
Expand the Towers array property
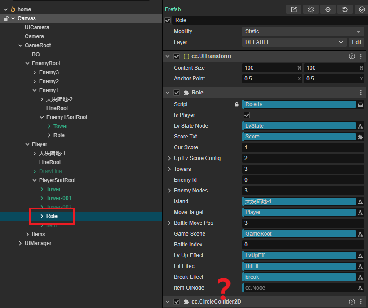169,169
